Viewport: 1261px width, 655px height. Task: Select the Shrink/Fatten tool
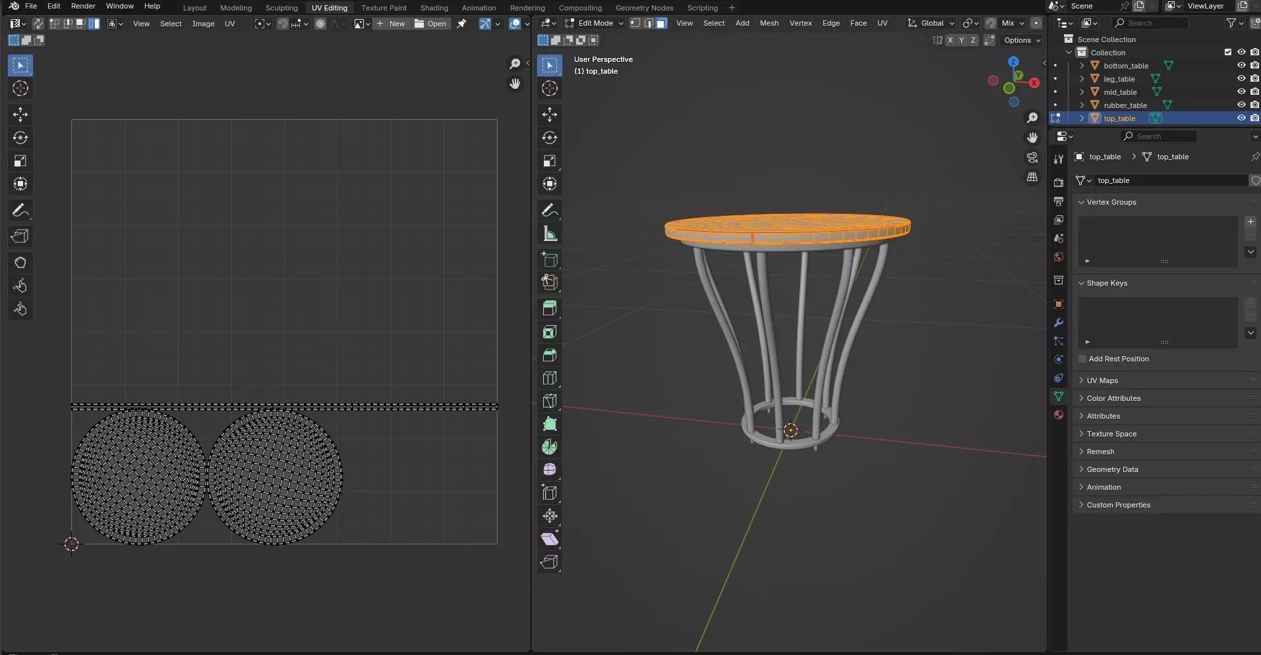[550, 515]
